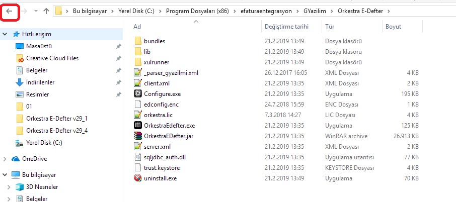Select the OrkestraEDefter.jar archive icon
This screenshot has height=202, width=456.
[137, 136]
